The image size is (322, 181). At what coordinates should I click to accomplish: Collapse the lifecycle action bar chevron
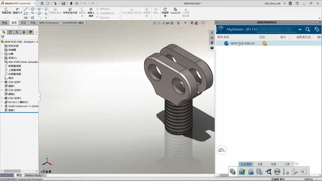pos(297,164)
